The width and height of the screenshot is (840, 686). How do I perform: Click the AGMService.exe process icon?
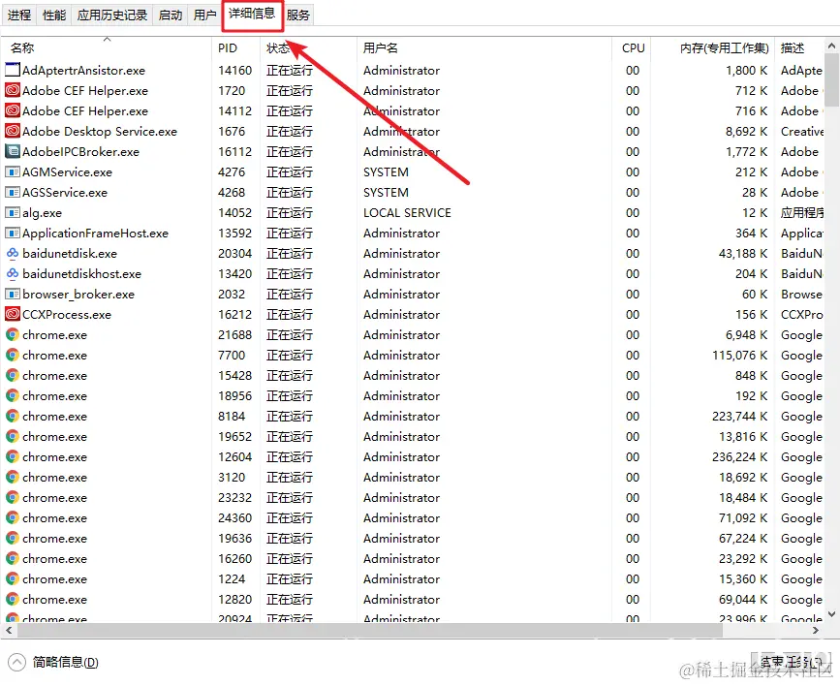pos(13,171)
